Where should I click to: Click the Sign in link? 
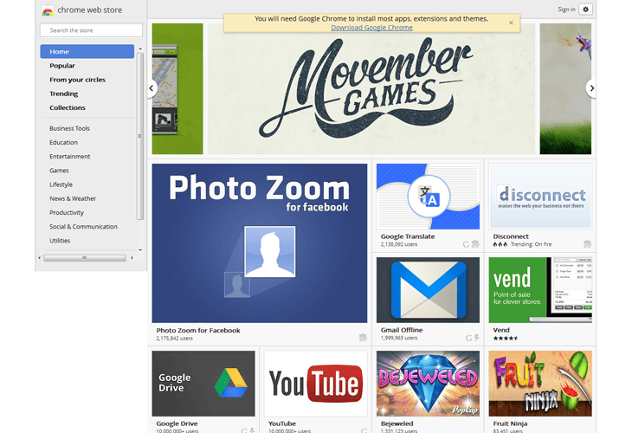click(566, 10)
